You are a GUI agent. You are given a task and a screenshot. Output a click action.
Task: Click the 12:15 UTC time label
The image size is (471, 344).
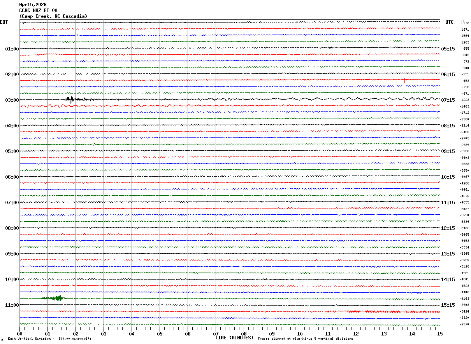click(448, 228)
